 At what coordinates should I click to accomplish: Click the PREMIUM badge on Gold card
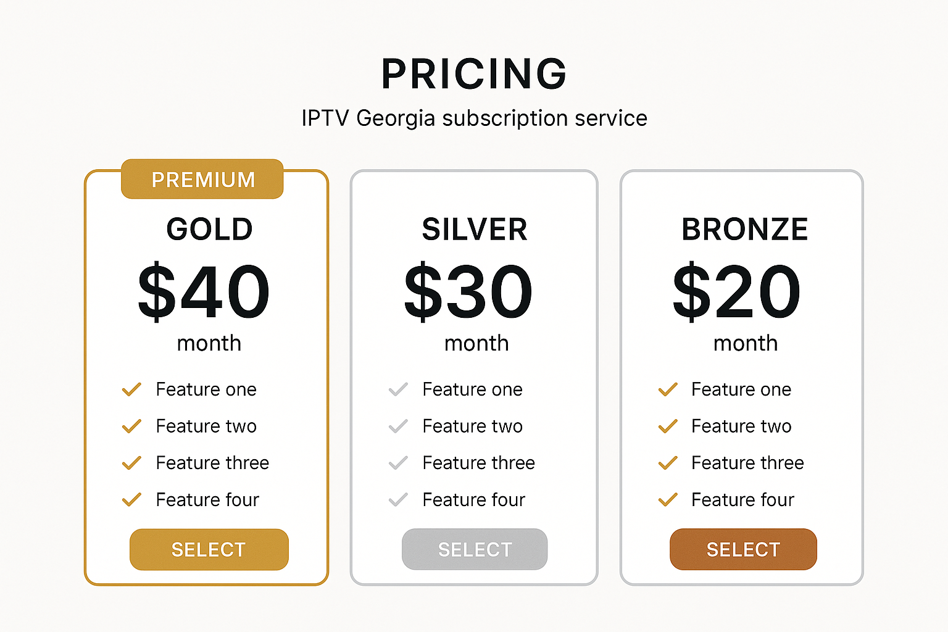click(202, 180)
